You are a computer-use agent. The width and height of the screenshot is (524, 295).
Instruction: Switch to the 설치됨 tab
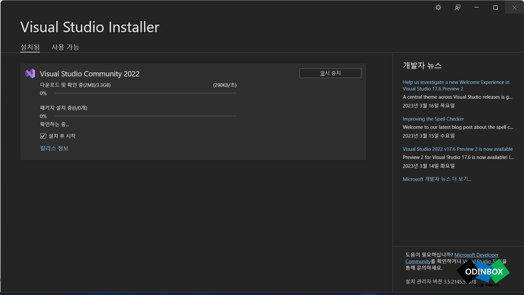30,47
